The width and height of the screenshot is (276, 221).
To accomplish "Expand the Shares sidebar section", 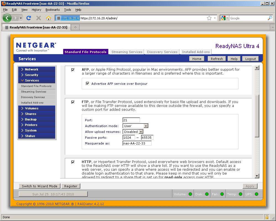I will coord(37,114).
